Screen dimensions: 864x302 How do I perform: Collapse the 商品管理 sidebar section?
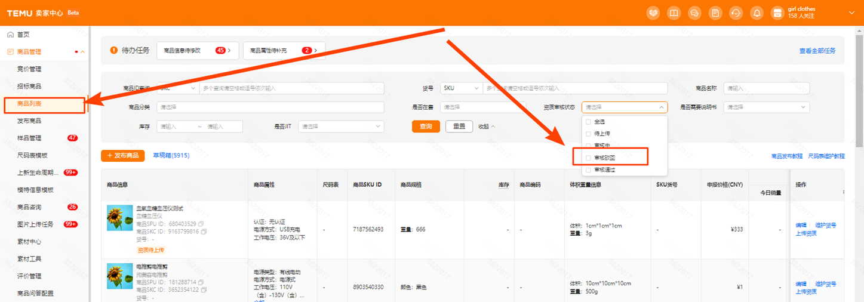(x=82, y=52)
